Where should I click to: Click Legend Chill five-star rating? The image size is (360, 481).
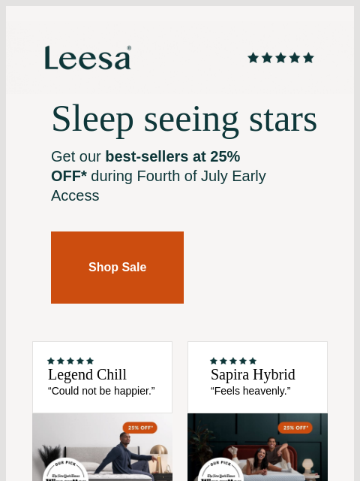coord(70,361)
